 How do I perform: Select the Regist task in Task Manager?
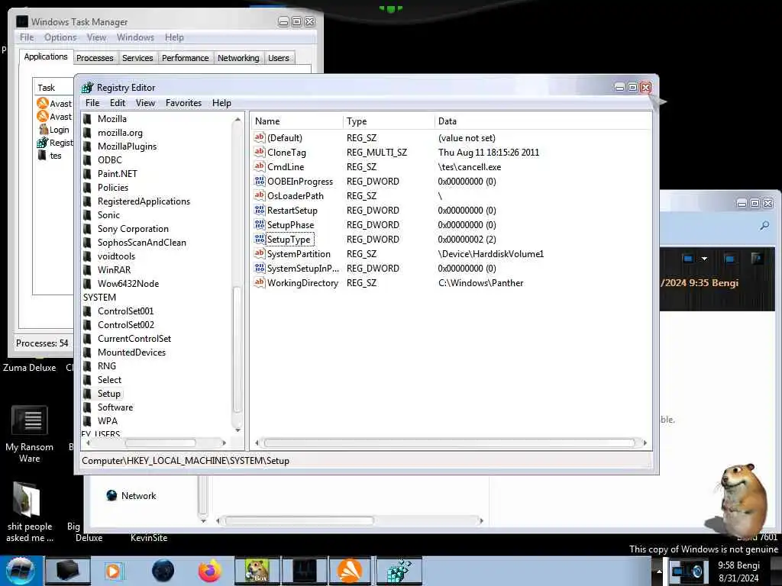pyautogui.click(x=55, y=143)
